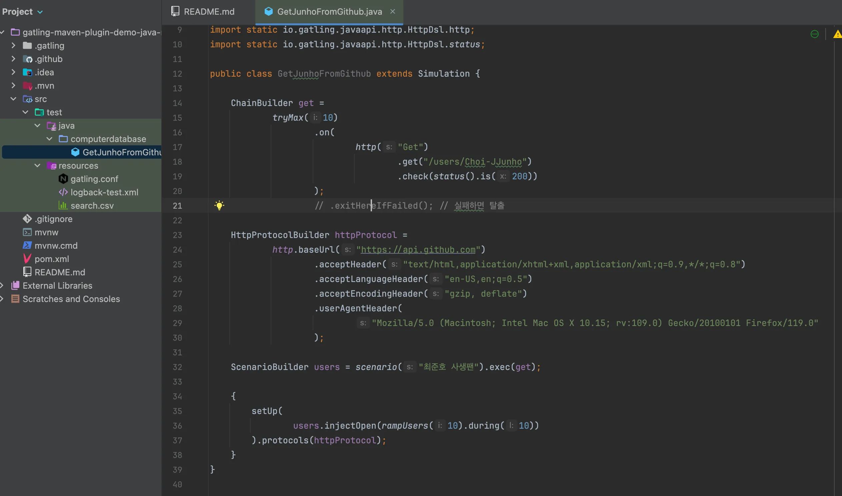Click the yellow warning triangle in the top-right corner

click(x=837, y=34)
